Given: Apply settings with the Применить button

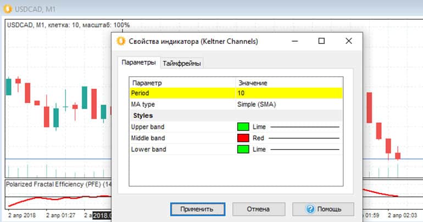Looking at the screenshot, I should (x=198, y=209).
